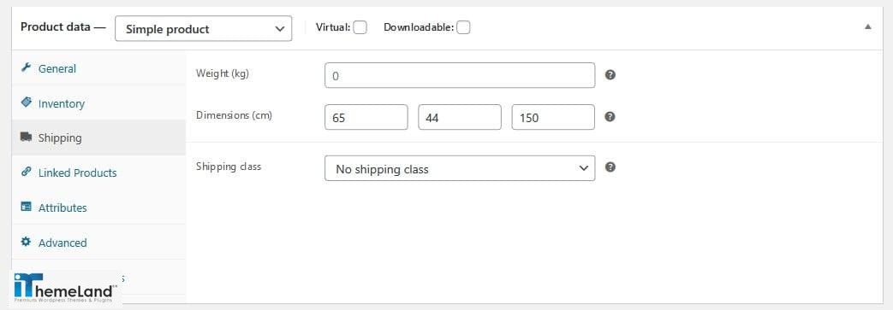Open the Simple product type dropdown
The height and width of the screenshot is (310, 893).
203,28
